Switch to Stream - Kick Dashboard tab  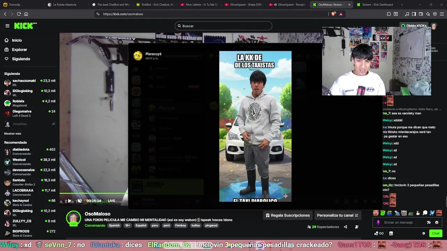[375, 5]
